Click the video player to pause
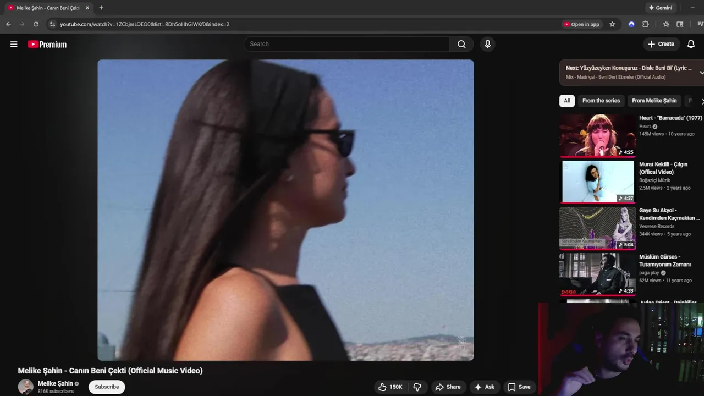This screenshot has height=396, width=704. tap(285, 210)
